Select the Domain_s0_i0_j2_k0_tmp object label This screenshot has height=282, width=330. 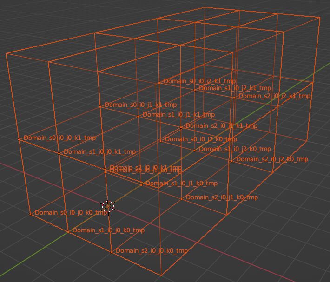(201, 139)
